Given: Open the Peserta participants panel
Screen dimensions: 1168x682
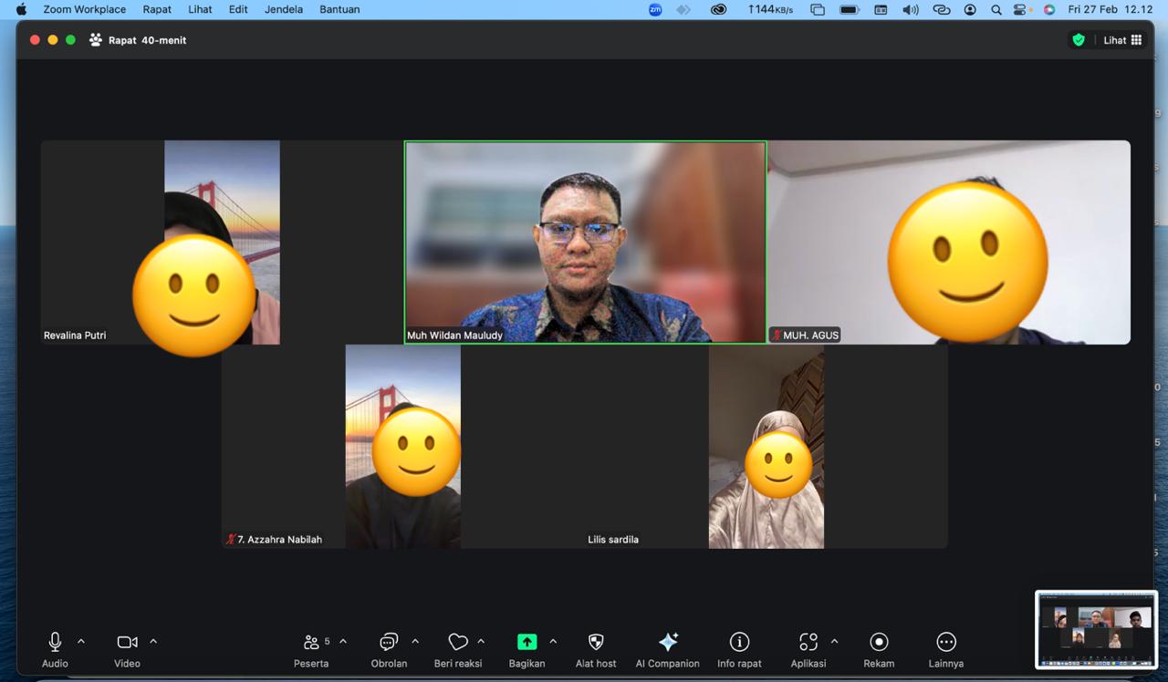Looking at the screenshot, I should (312, 643).
